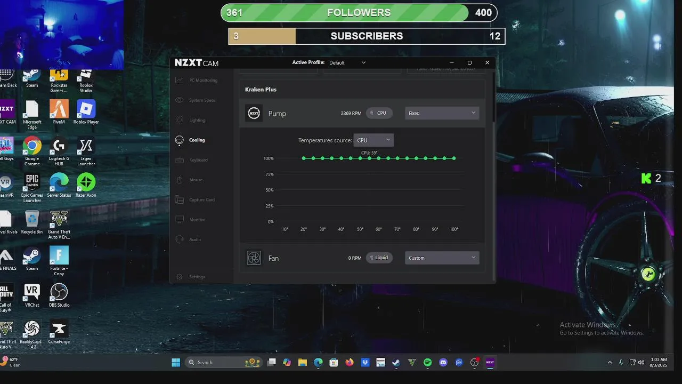Select Cooling in the NZXT CAM sidebar
Screen dimensions: 682x384
[190, 140]
